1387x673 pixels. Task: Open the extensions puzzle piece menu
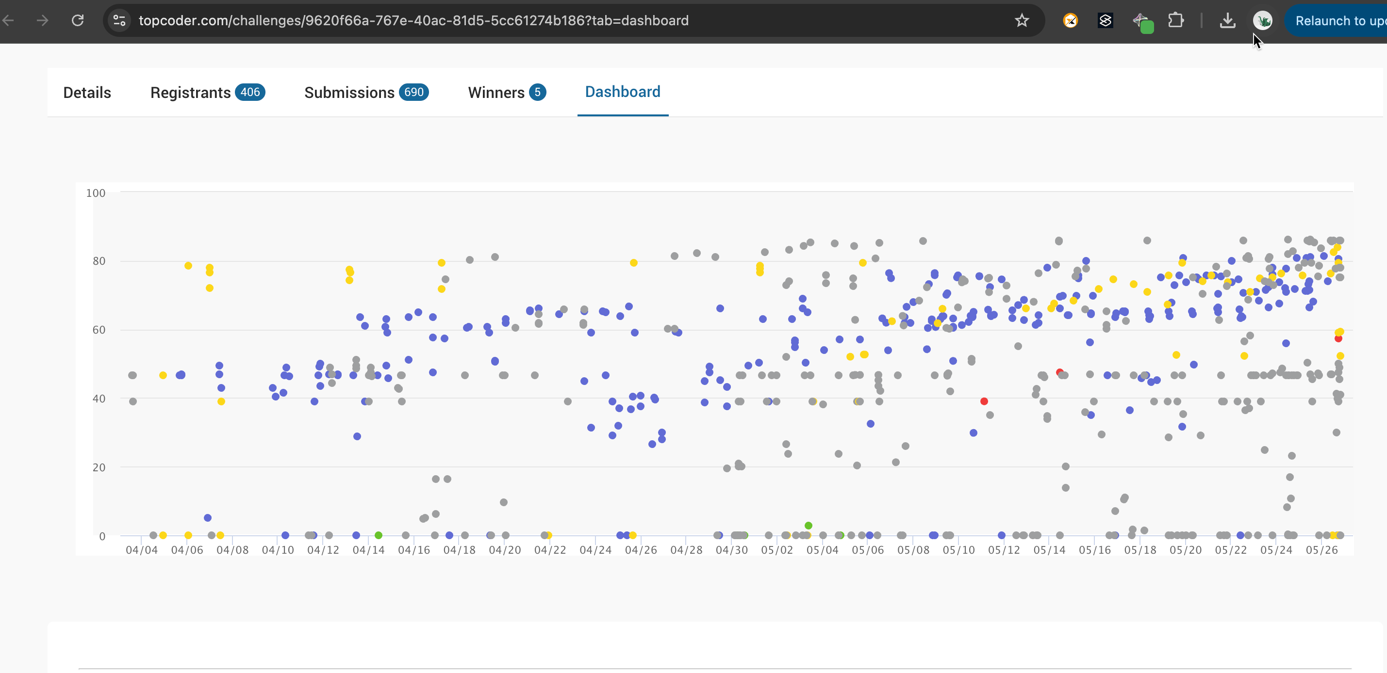point(1176,20)
